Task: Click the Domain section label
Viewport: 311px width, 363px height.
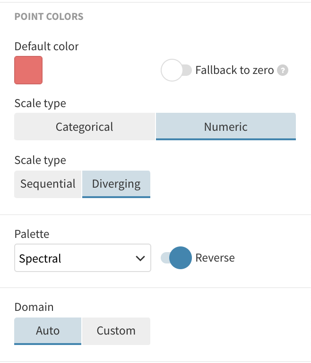Action: 34,307
